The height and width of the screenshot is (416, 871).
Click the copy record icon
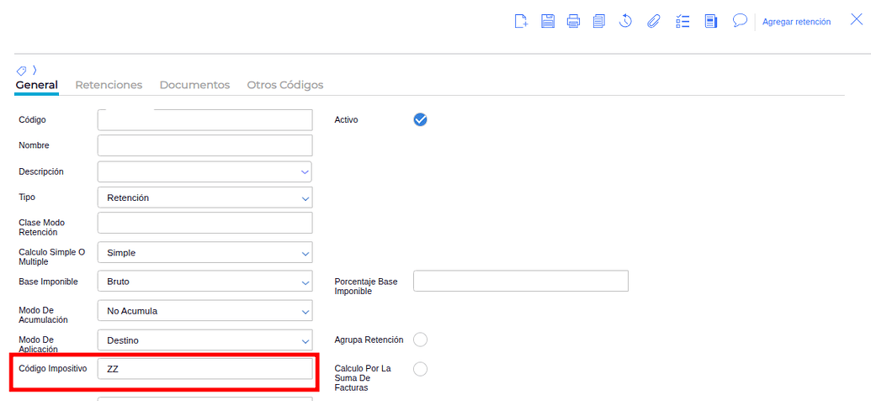(599, 21)
